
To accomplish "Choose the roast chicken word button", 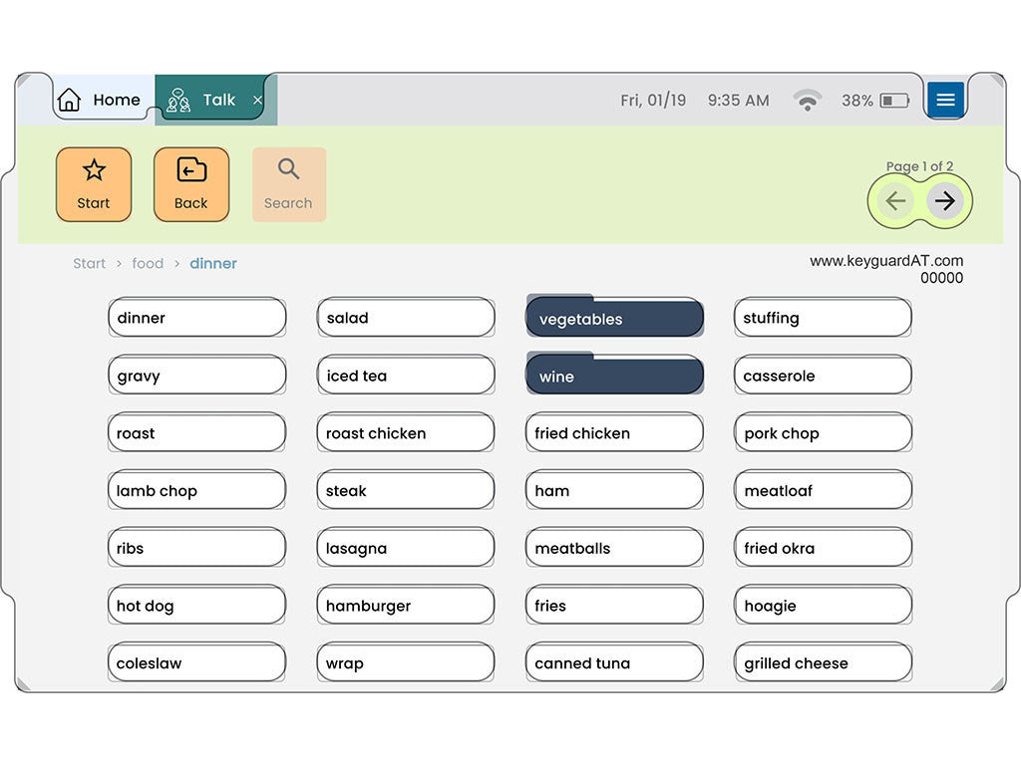I will 406,433.
